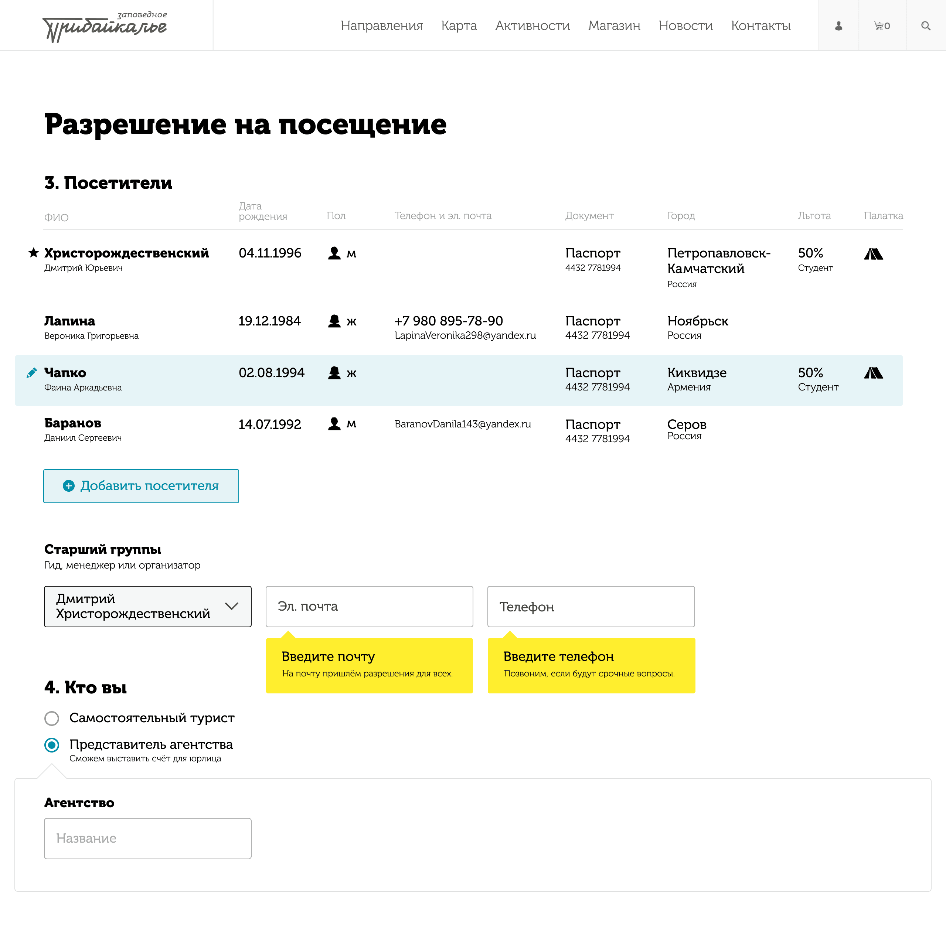This screenshot has height=935, width=946.
Task: Click the tent icon in Чапко row
Action: pyautogui.click(x=873, y=373)
